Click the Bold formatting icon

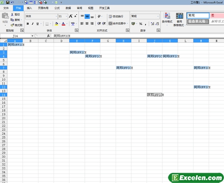[x=28, y=24]
